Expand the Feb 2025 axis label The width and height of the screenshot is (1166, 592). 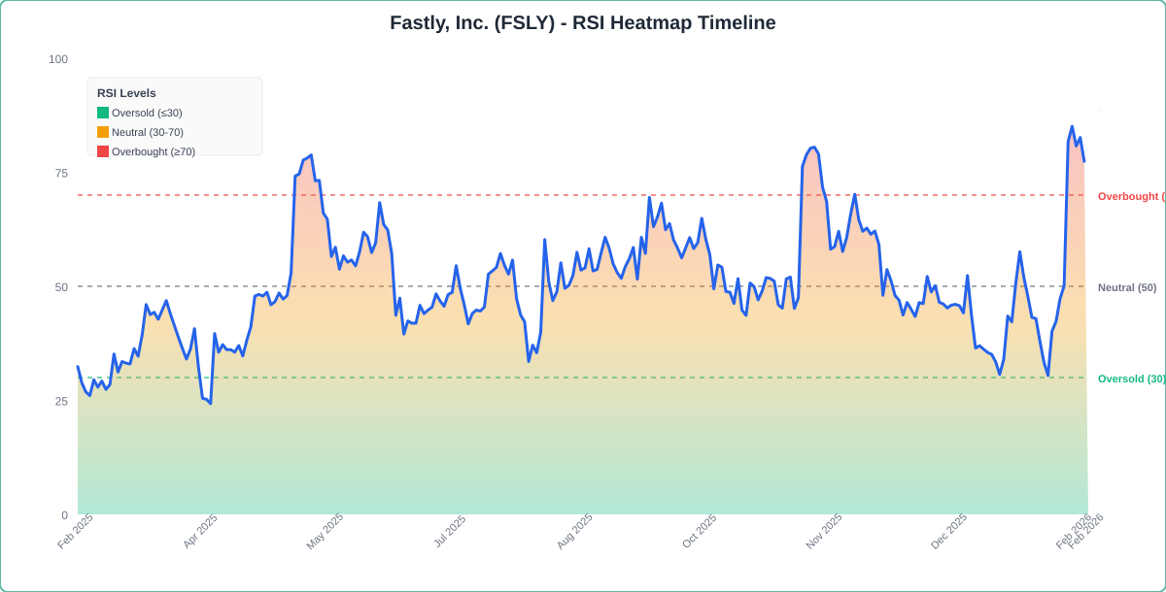pos(73,532)
